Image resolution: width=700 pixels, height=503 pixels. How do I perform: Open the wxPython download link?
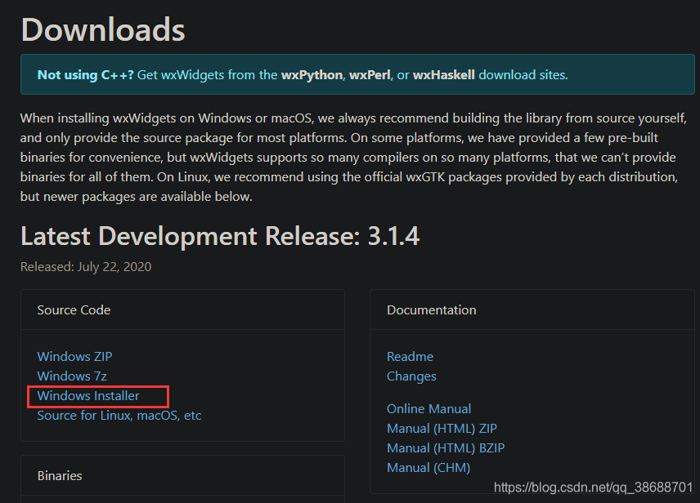(312, 75)
